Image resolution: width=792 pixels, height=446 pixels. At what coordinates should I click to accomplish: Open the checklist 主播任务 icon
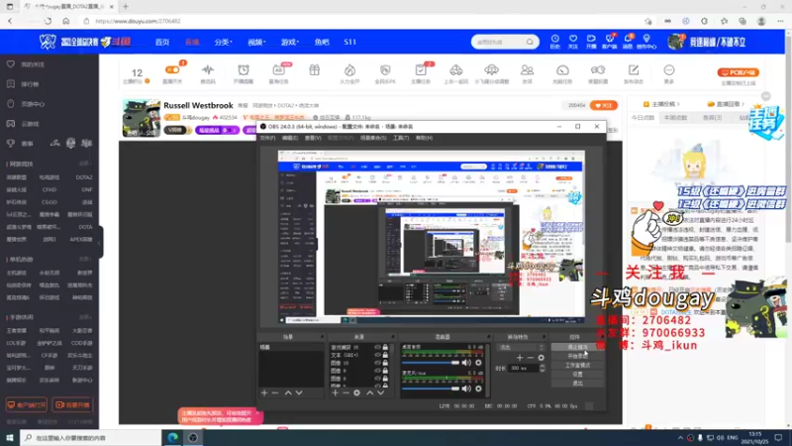coord(420,70)
